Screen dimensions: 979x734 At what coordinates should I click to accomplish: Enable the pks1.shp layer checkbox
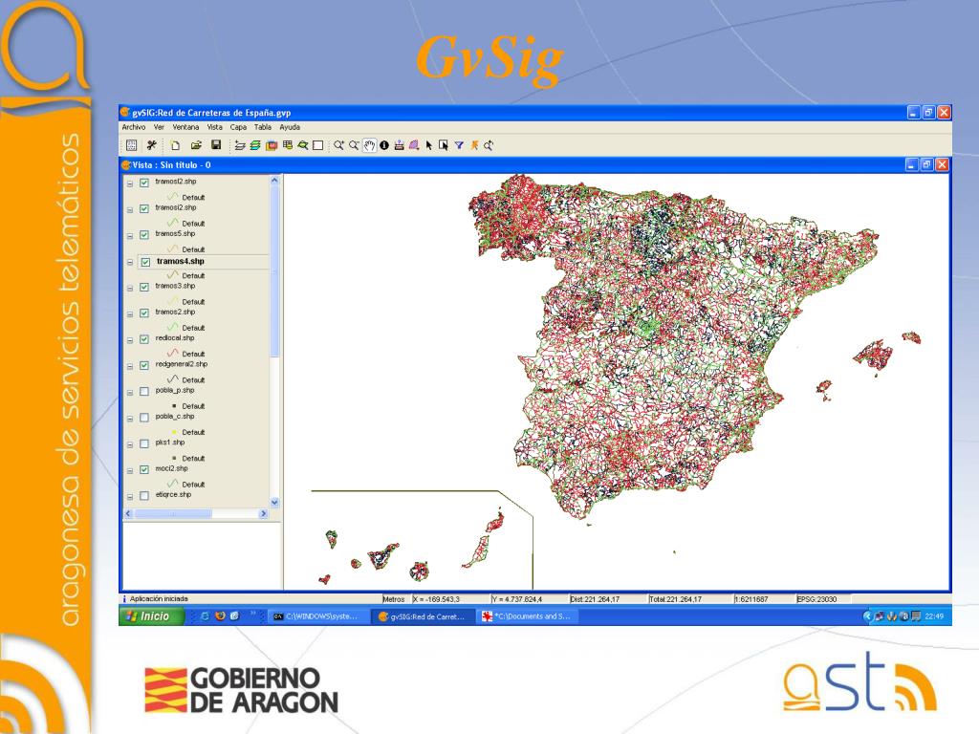144,443
